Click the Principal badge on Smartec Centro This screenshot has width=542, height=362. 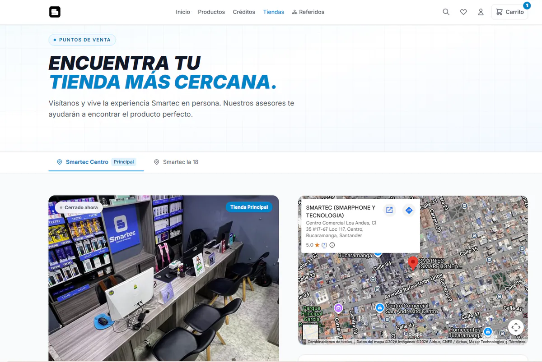coord(124,162)
